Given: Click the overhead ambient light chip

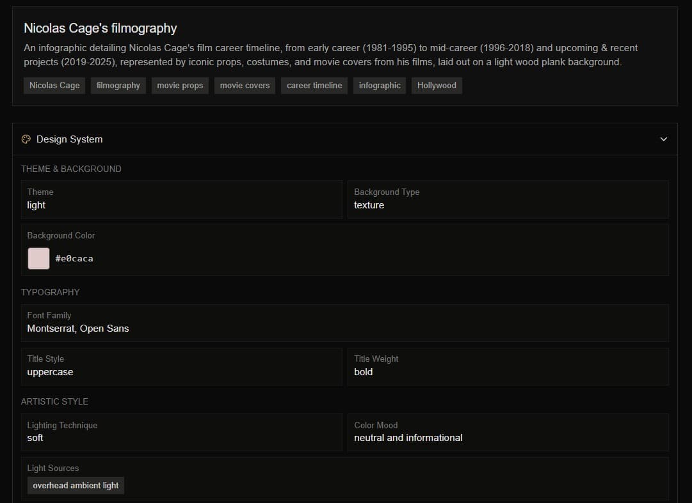Looking at the screenshot, I should 76,485.
